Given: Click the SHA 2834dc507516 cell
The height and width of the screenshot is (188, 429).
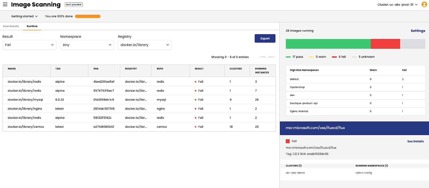Looking at the screenshot, I should pos(104,109).
